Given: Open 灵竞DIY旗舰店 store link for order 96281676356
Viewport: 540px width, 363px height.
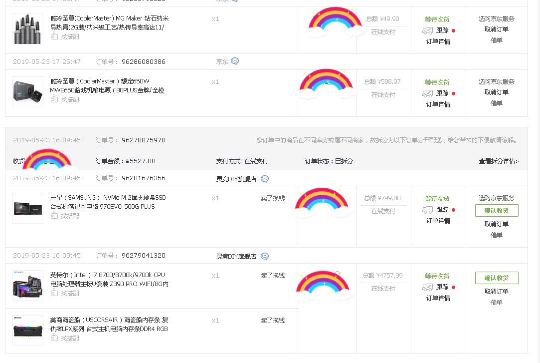Looking at the screenshot, I should pos(236,179).
